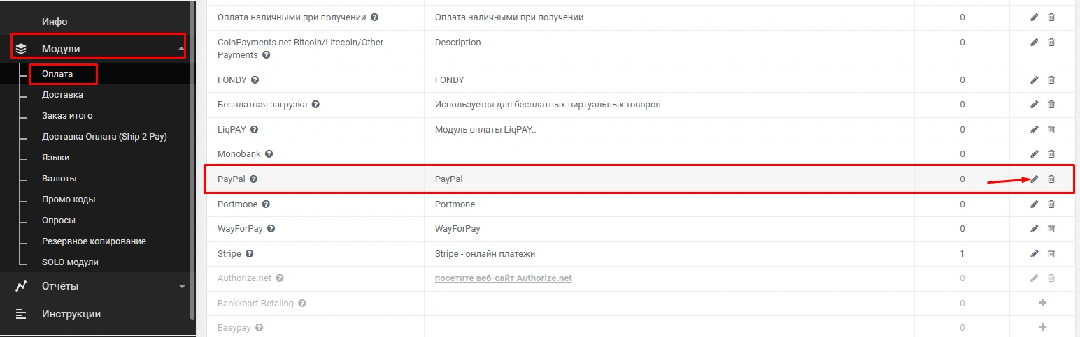Click the trash icon in Monobank row
The image size is (1080, 337).
coord(1051,154)
